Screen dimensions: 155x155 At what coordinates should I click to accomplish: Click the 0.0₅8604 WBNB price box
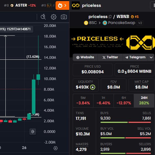click(x=135, y=70)
